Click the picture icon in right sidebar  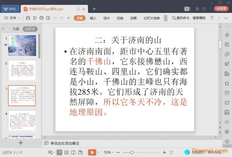pos(227,112)
